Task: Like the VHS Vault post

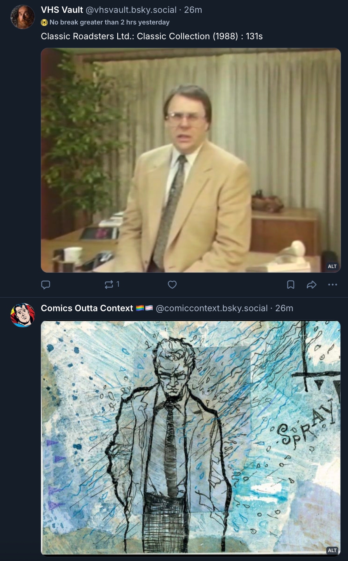Action: click(172, 285)
